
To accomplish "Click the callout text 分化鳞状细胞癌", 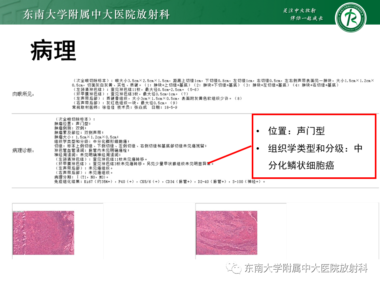I will point(301,165).
